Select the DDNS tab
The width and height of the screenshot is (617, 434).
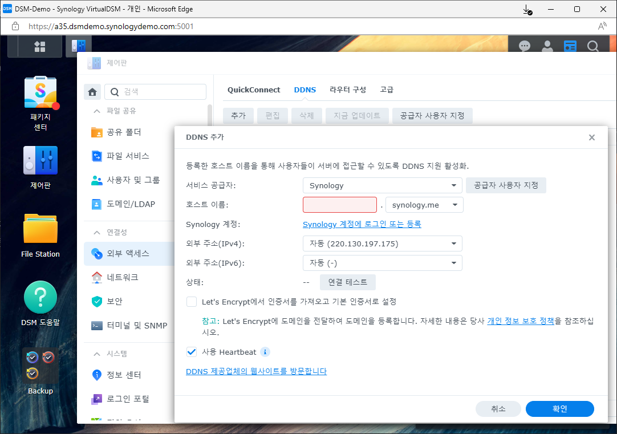click(x=305, y=90)
